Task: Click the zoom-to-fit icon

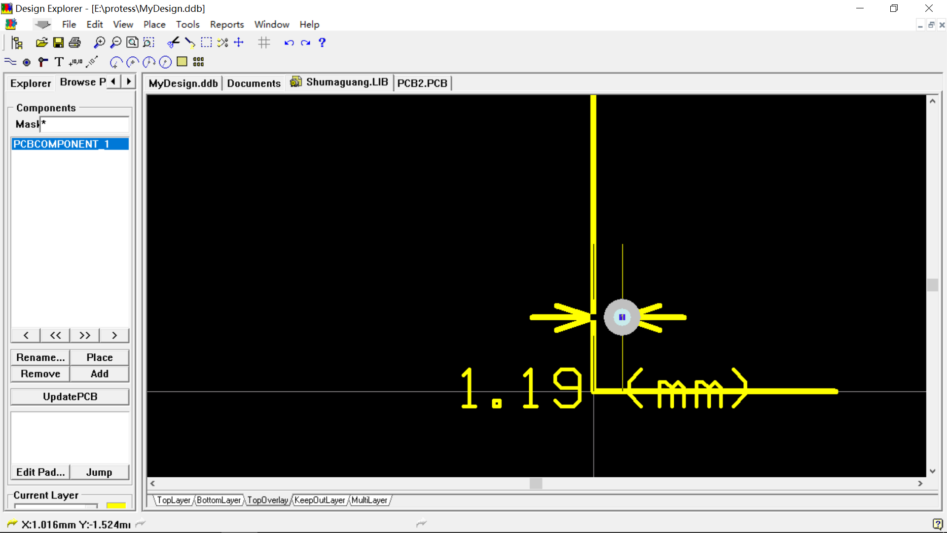Action: pyautogui.click(x=132, y=42)
